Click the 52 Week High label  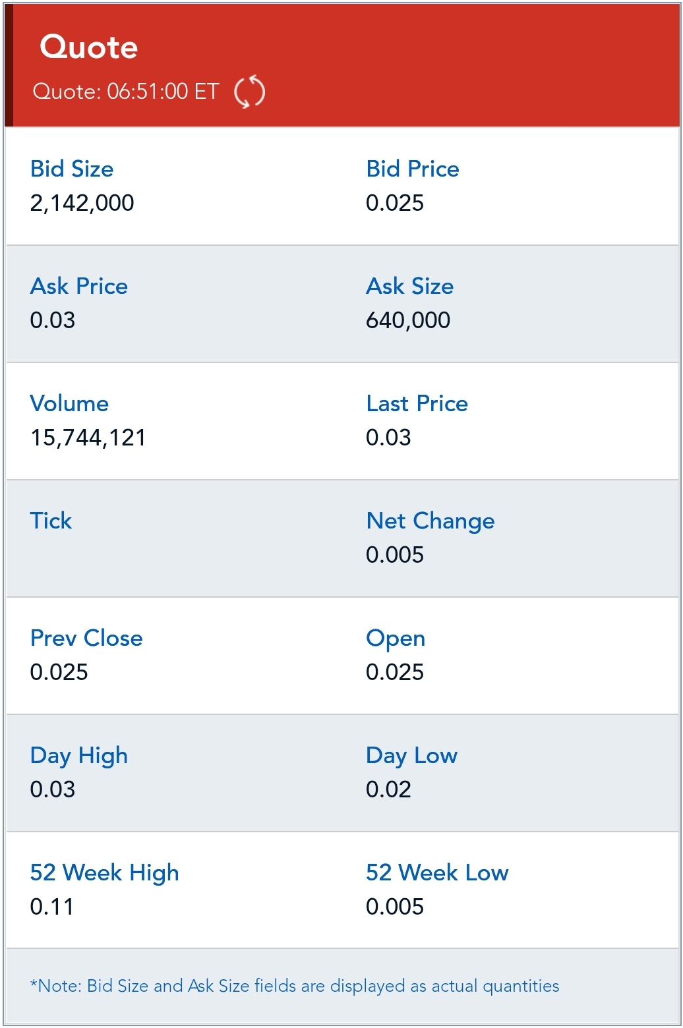[105, 873]
